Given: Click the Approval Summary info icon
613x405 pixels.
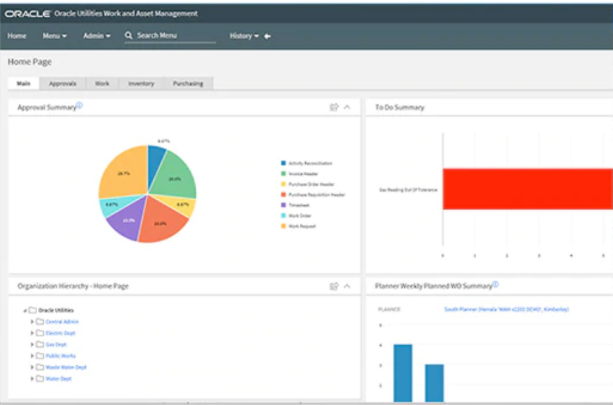Looking at the screenshot, I should 80,105.
